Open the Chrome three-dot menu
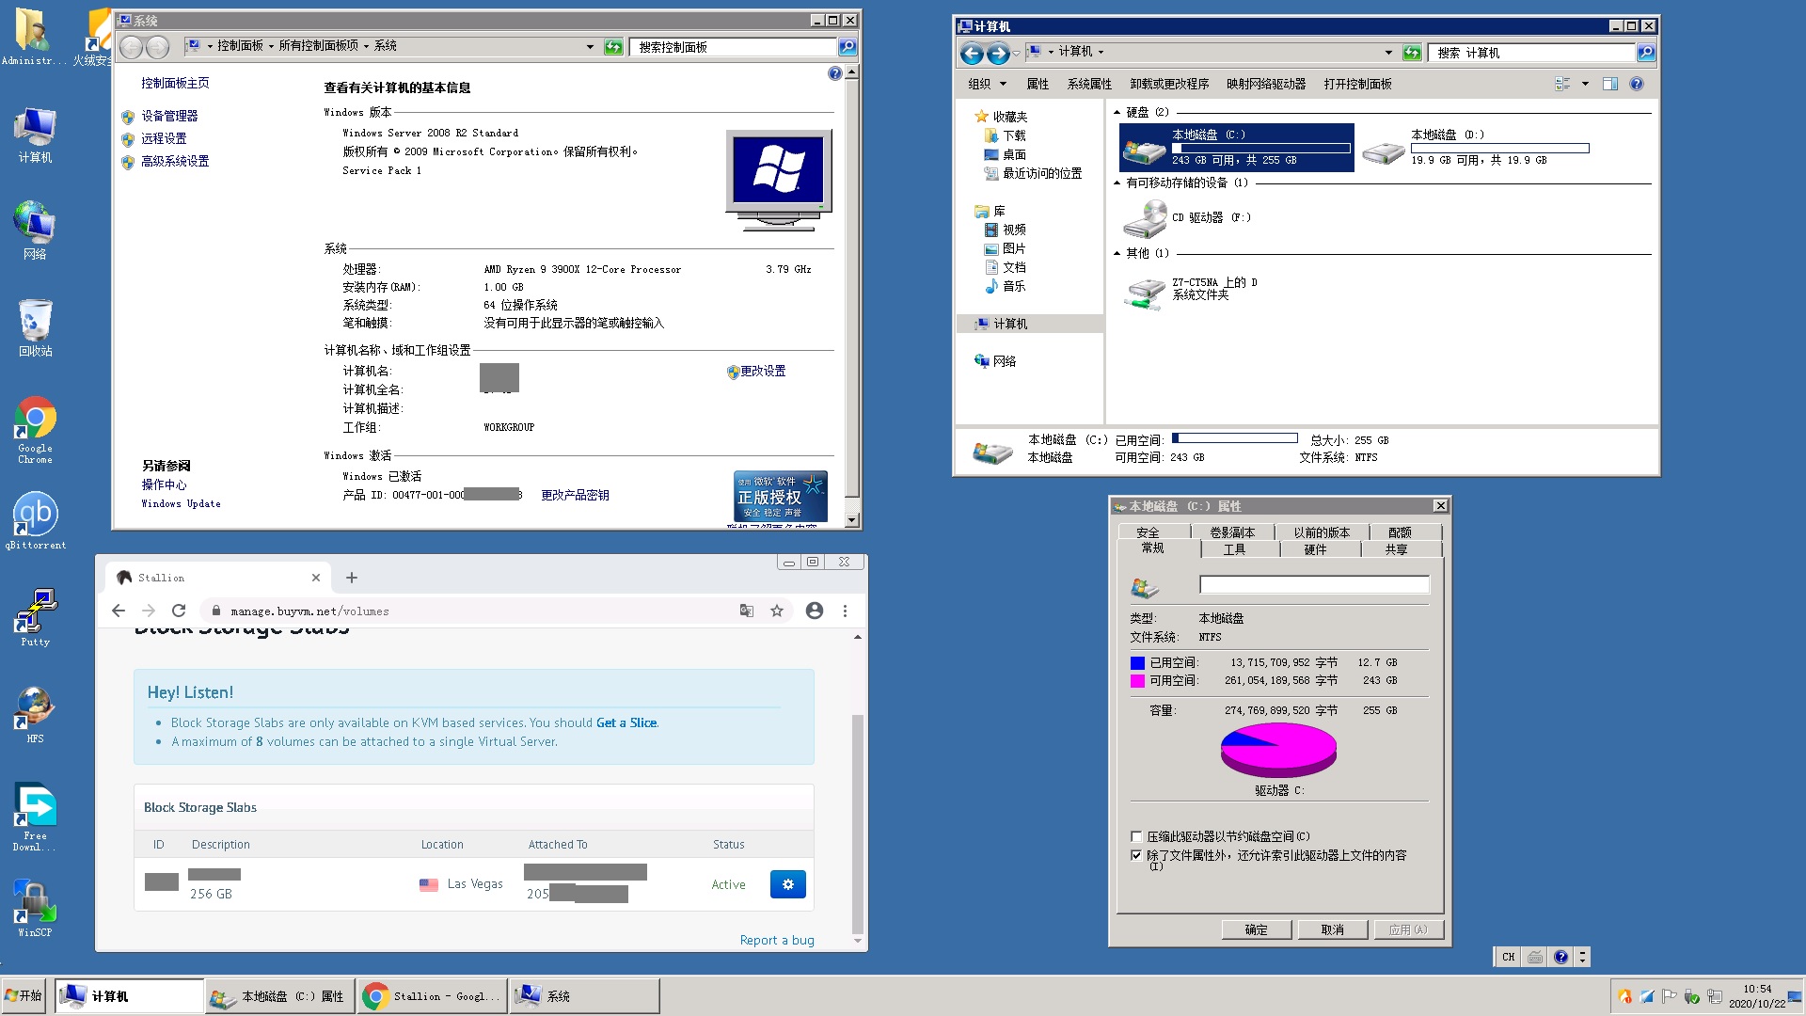The width and height of the screenshot is (1806, 1016). pos(845,611)
